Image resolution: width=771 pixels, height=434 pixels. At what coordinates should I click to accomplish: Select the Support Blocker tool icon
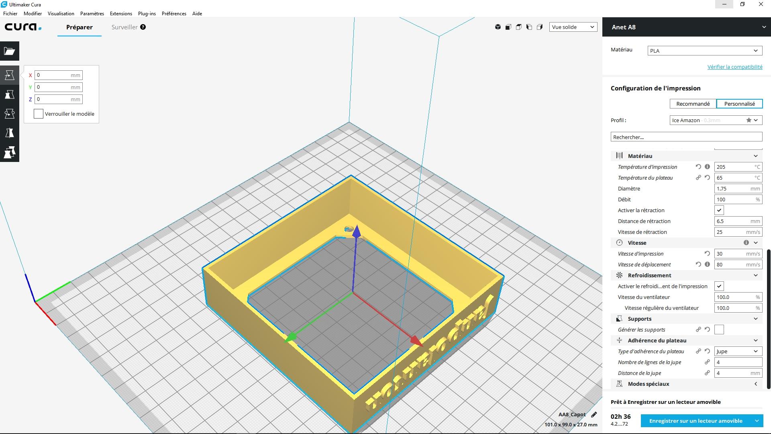(10, 152)
